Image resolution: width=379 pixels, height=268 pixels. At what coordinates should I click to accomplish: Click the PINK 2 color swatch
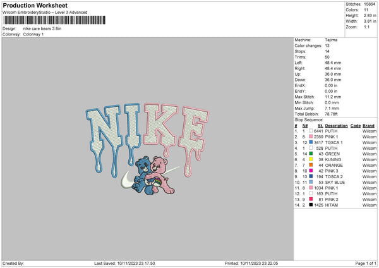click(311, 199)
